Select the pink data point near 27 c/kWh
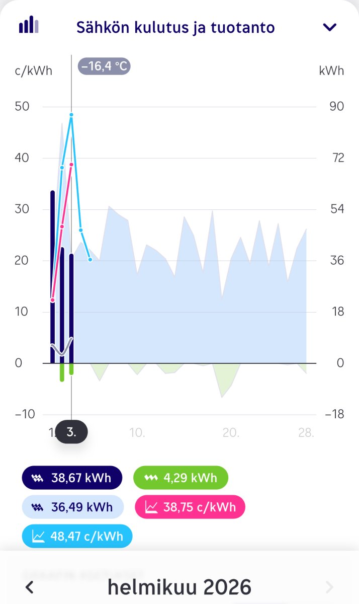 tap(62, 226)
